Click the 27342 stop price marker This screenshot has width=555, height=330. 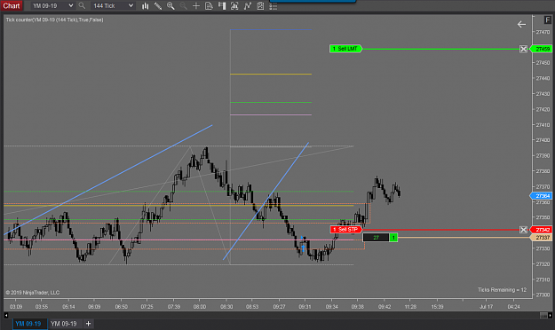click(x=542, y=230)
